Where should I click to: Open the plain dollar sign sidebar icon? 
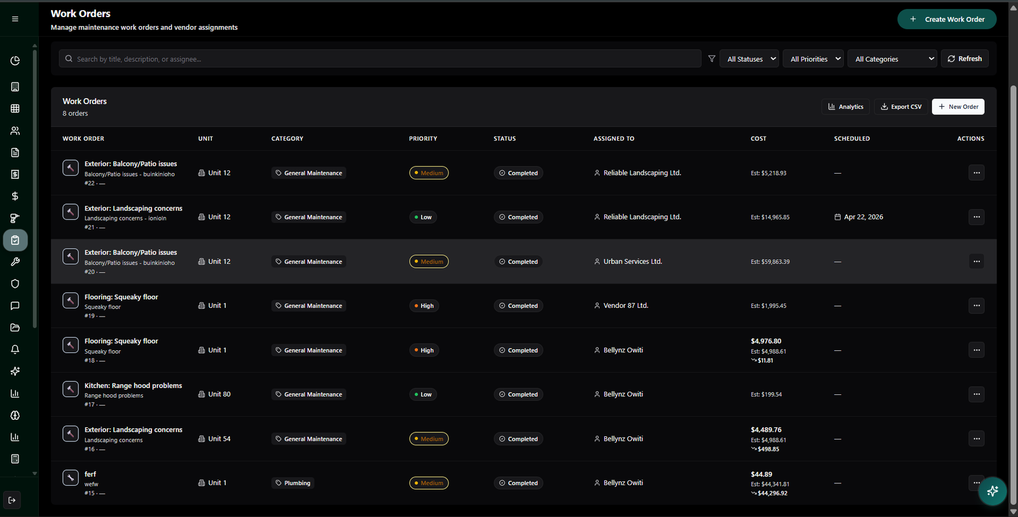coord(15,196)
